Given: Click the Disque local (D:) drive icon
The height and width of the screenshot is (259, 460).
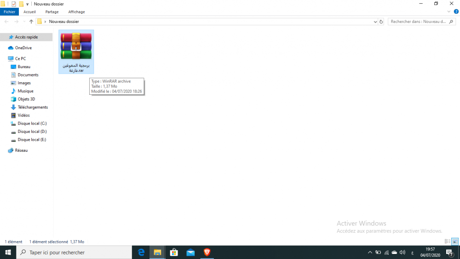Looking at the screenshot, I should [x=13, y=132].
